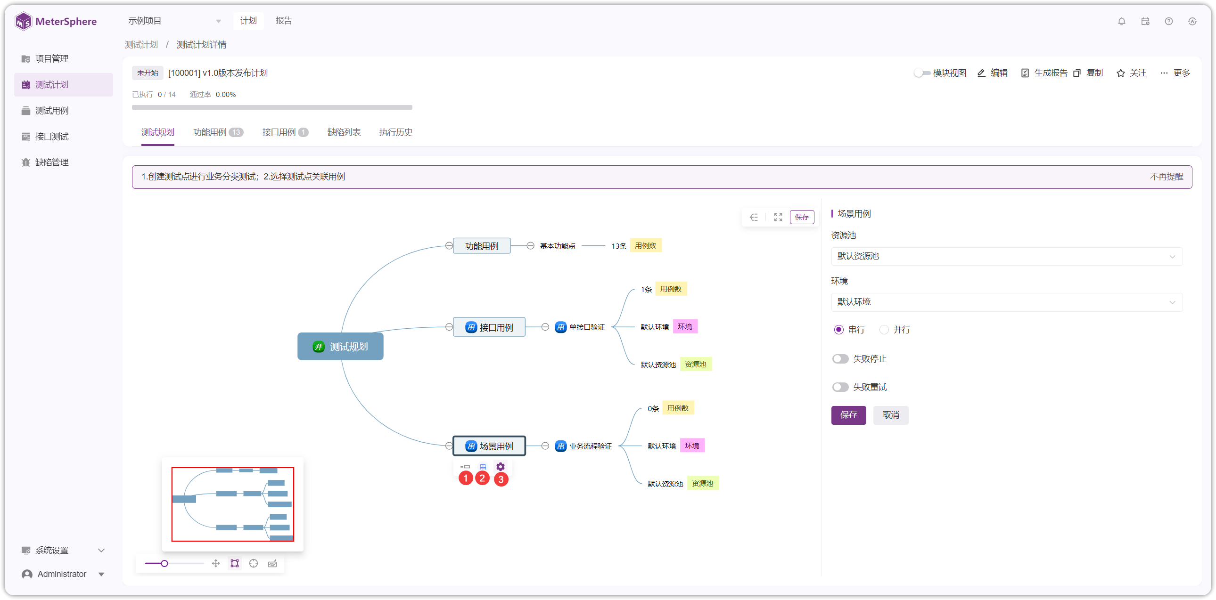Click the MeterSphere logo

click(x=56, y=21)
